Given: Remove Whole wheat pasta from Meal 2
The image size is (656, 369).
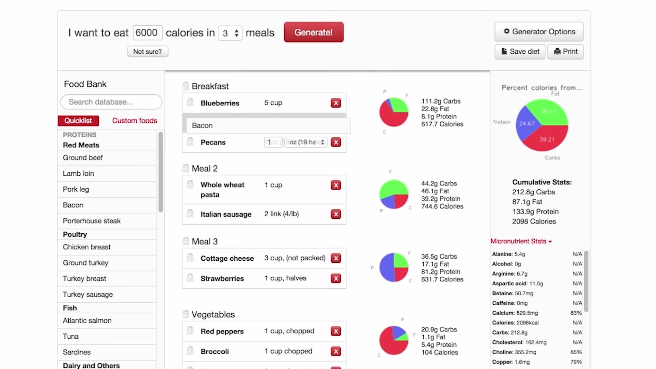Looking at the screenshot, I should (x=336, y=185).
